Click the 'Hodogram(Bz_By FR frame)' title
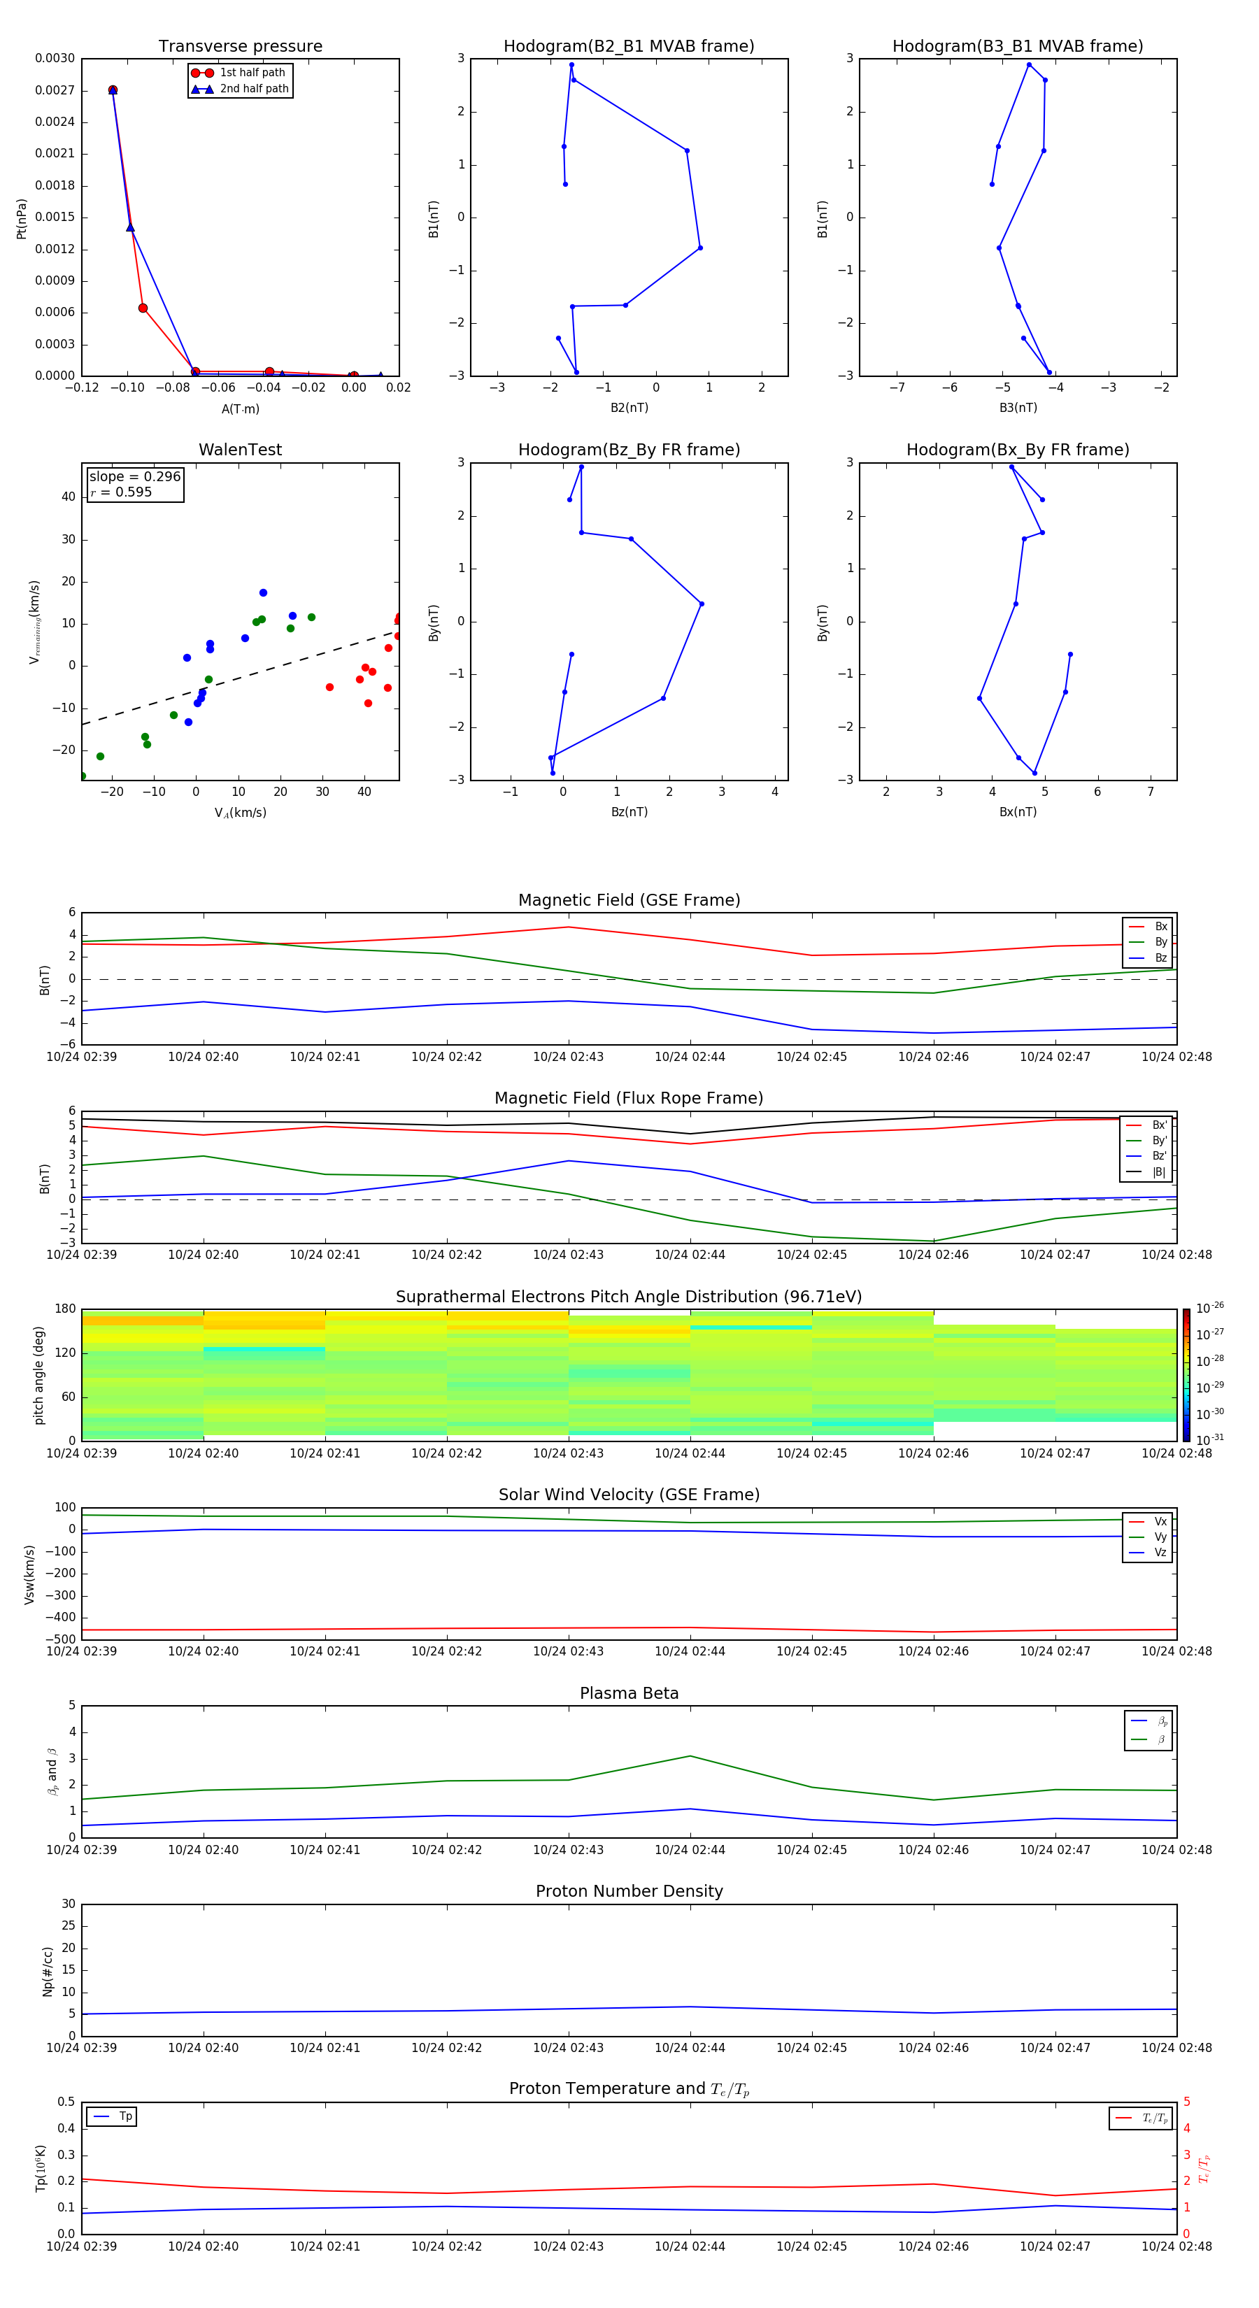 click(x=629, y=450)
